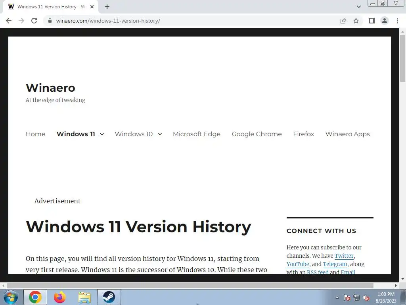Open the Windows 11 menu item
Viewport: 406px width, 305px height.
76,134
